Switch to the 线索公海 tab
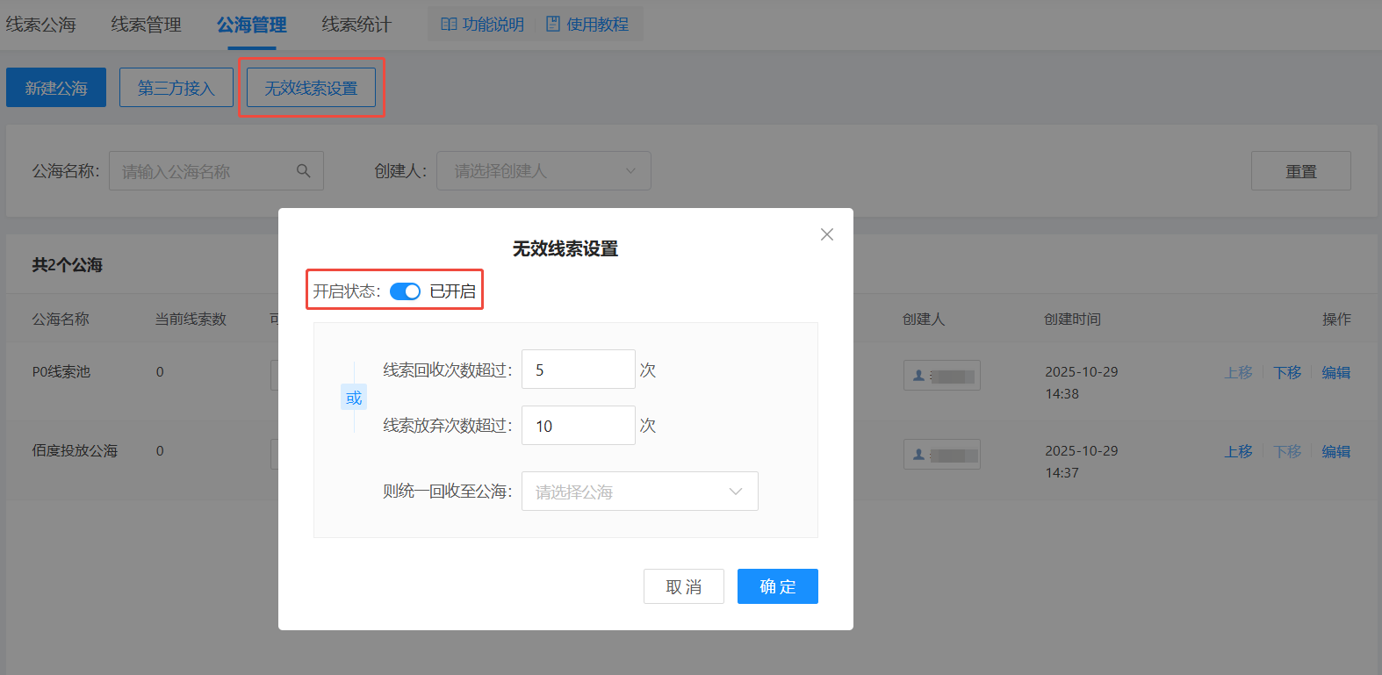Viewport: 1382px width, 675px height. 41,25
